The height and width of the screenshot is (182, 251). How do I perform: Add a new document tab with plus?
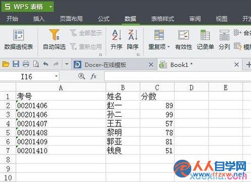pyautogui.click(x=248, y=65)
